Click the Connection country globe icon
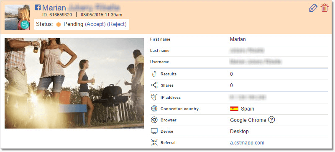The width and height of the screenshot is (335, 152). tap(154, 108)
